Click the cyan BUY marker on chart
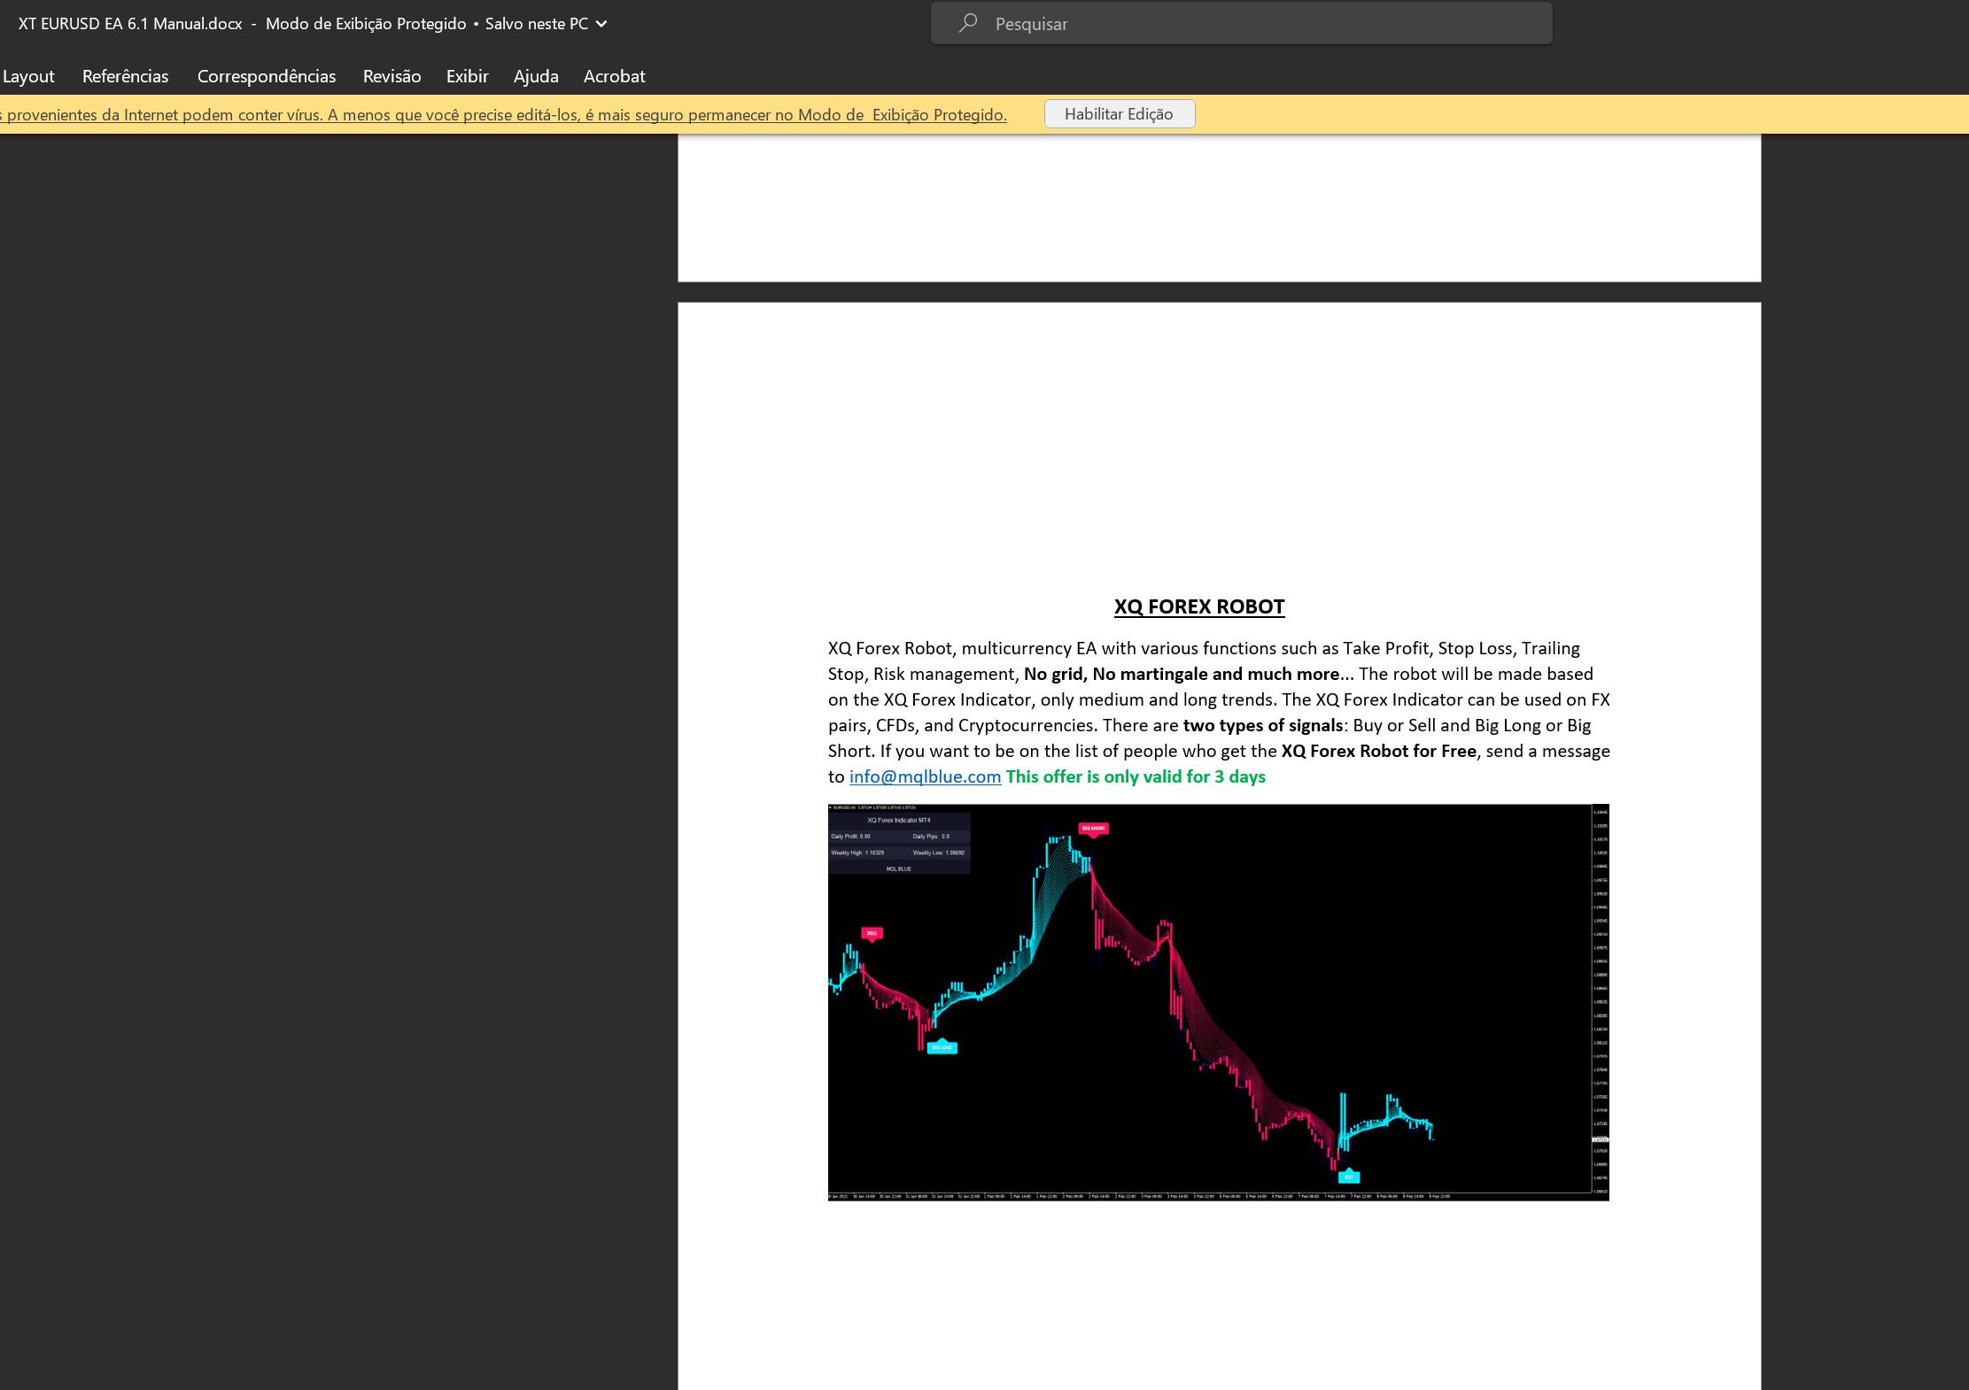The image size is (1969, 1390). tap(1348, 1177)
